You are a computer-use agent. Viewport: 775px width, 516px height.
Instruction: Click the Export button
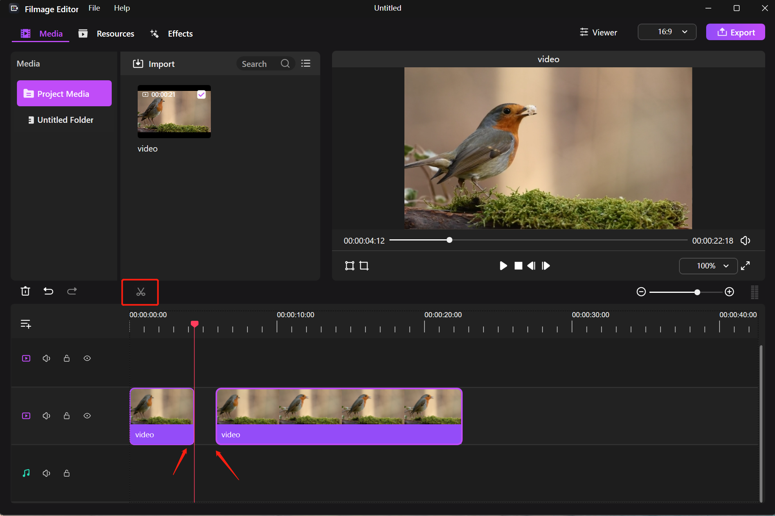pyautogui.click(x=735, y=32)
